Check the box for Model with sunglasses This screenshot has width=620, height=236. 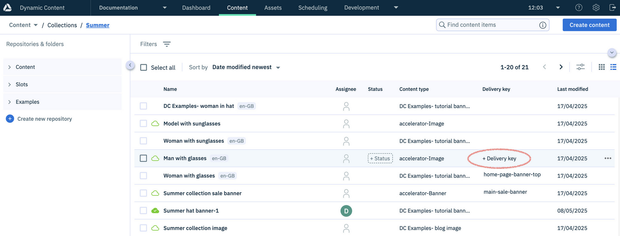point(143,124)
